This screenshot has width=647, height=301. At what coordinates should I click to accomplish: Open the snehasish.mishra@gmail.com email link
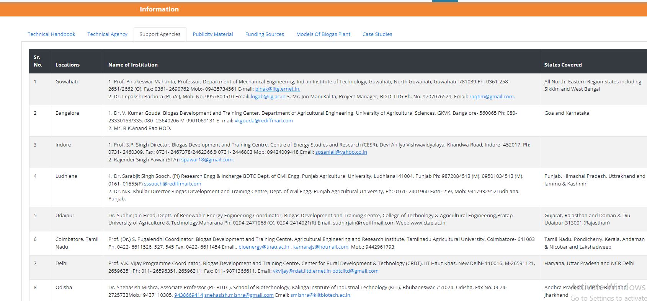click(x=239, y=295)
